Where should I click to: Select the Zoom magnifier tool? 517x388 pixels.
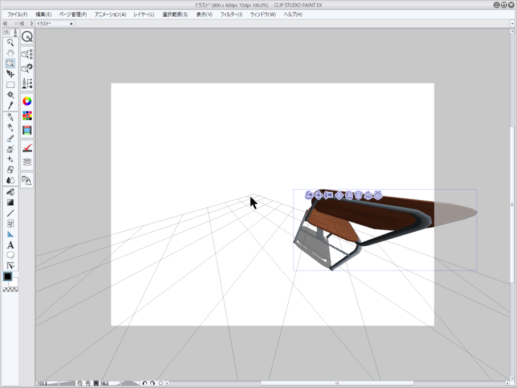coord(11,42)
